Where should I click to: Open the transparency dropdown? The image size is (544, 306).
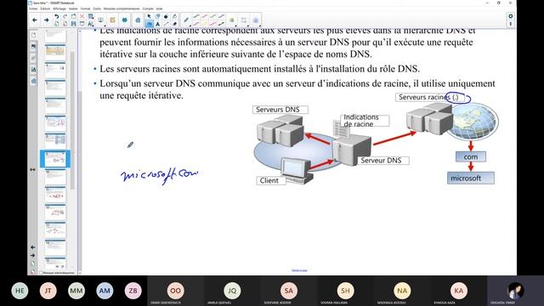pyautogui.click(x=255, y=20)
